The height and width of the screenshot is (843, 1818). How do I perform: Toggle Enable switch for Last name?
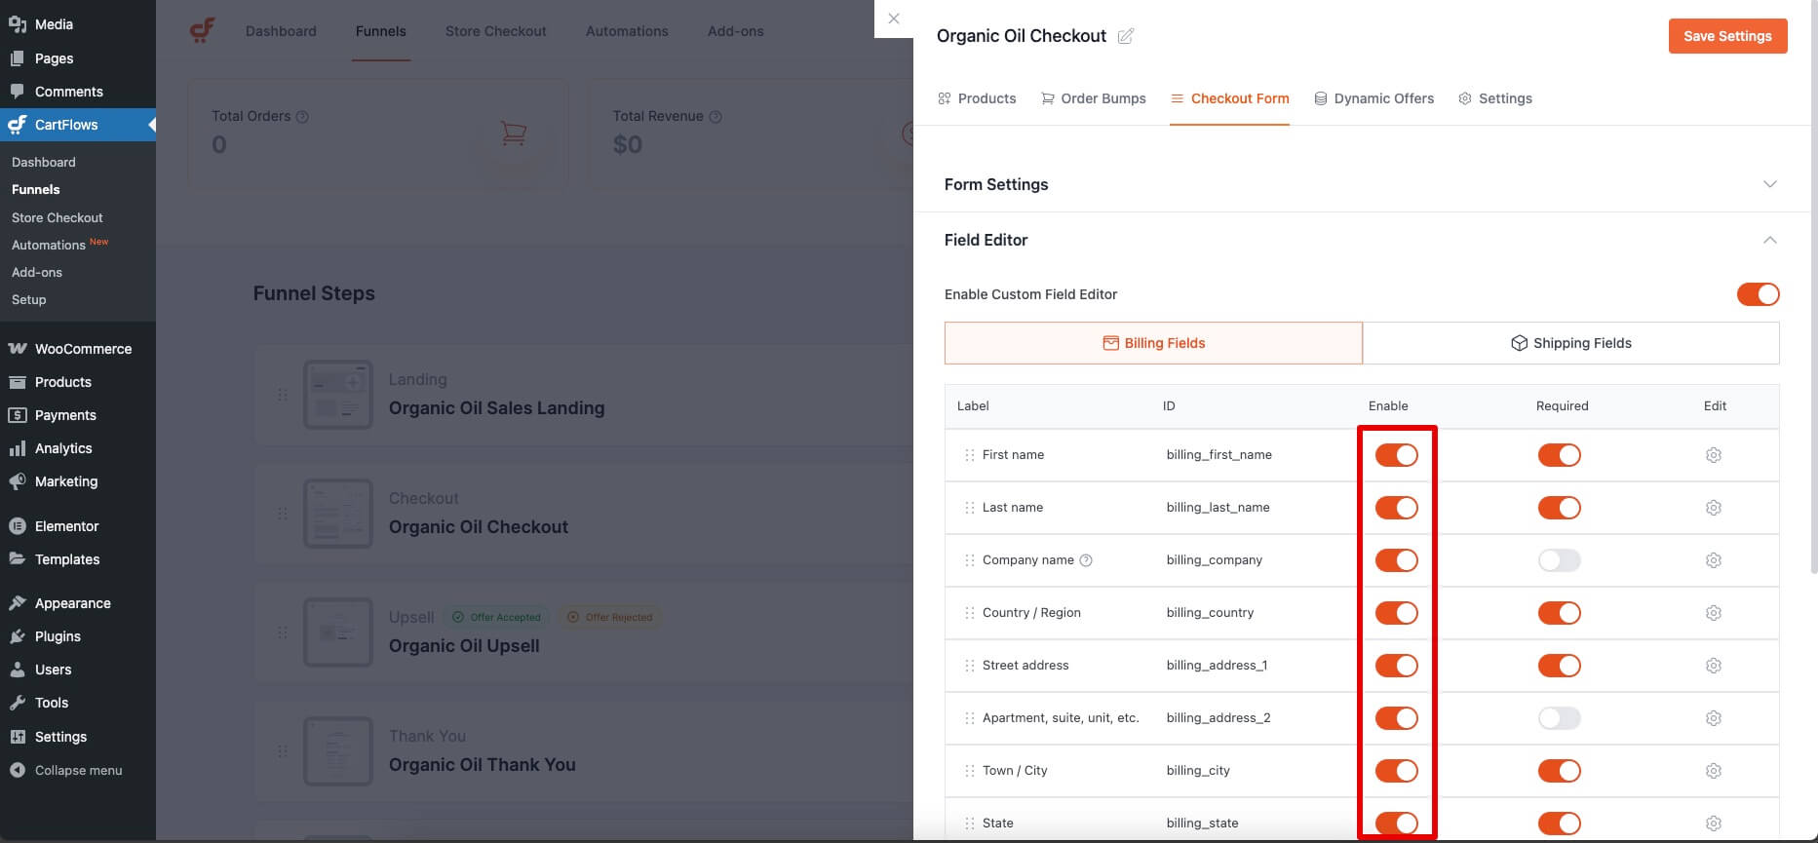tap(1397, 508)
